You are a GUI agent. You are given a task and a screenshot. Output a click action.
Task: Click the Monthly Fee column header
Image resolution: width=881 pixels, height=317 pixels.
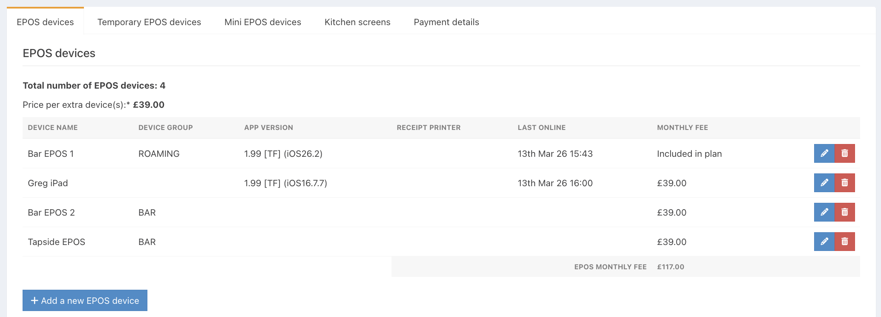[x=682, y=127]
